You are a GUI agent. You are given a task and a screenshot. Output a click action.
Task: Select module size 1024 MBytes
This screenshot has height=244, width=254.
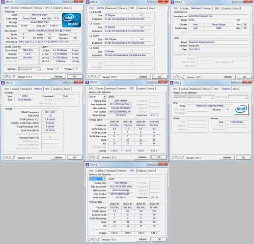pyautogui.click(x=121, y=183)
